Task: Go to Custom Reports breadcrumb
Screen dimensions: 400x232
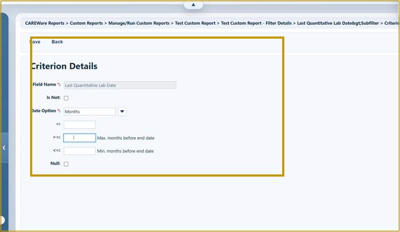Action: [86, 23]
